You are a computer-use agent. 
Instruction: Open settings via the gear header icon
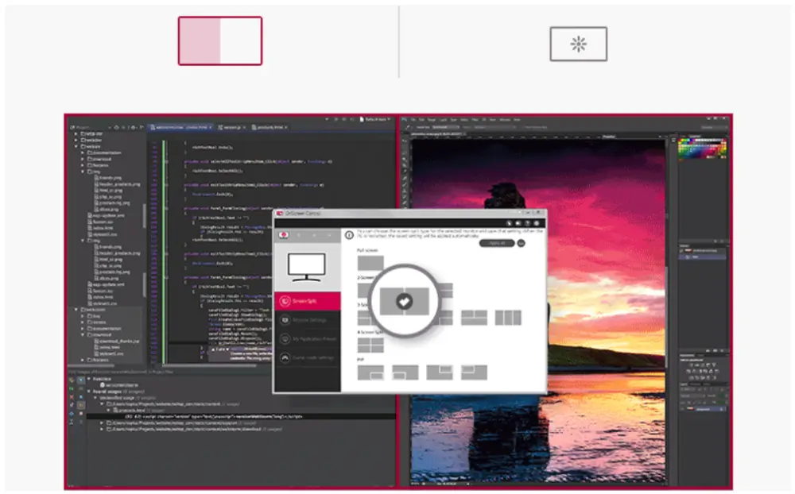click(537, 223)
